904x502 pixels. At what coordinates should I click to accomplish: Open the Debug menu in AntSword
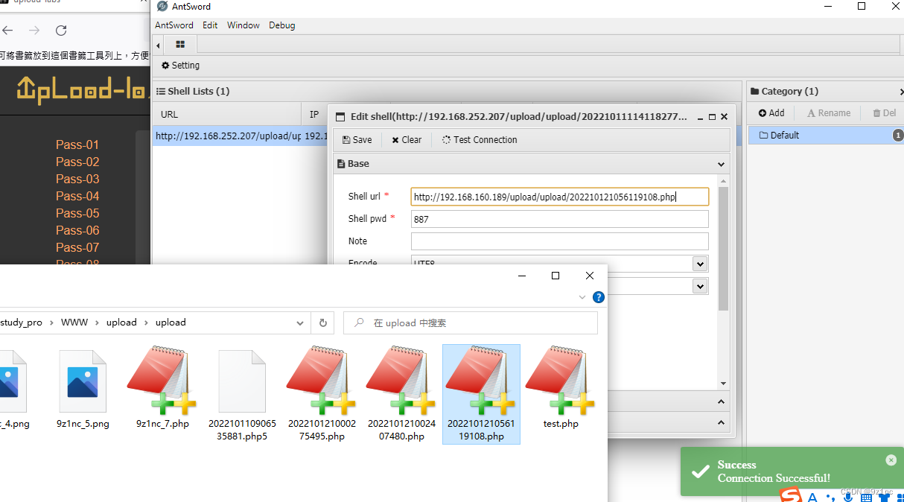pyautogui.click(x=282, y=25)
